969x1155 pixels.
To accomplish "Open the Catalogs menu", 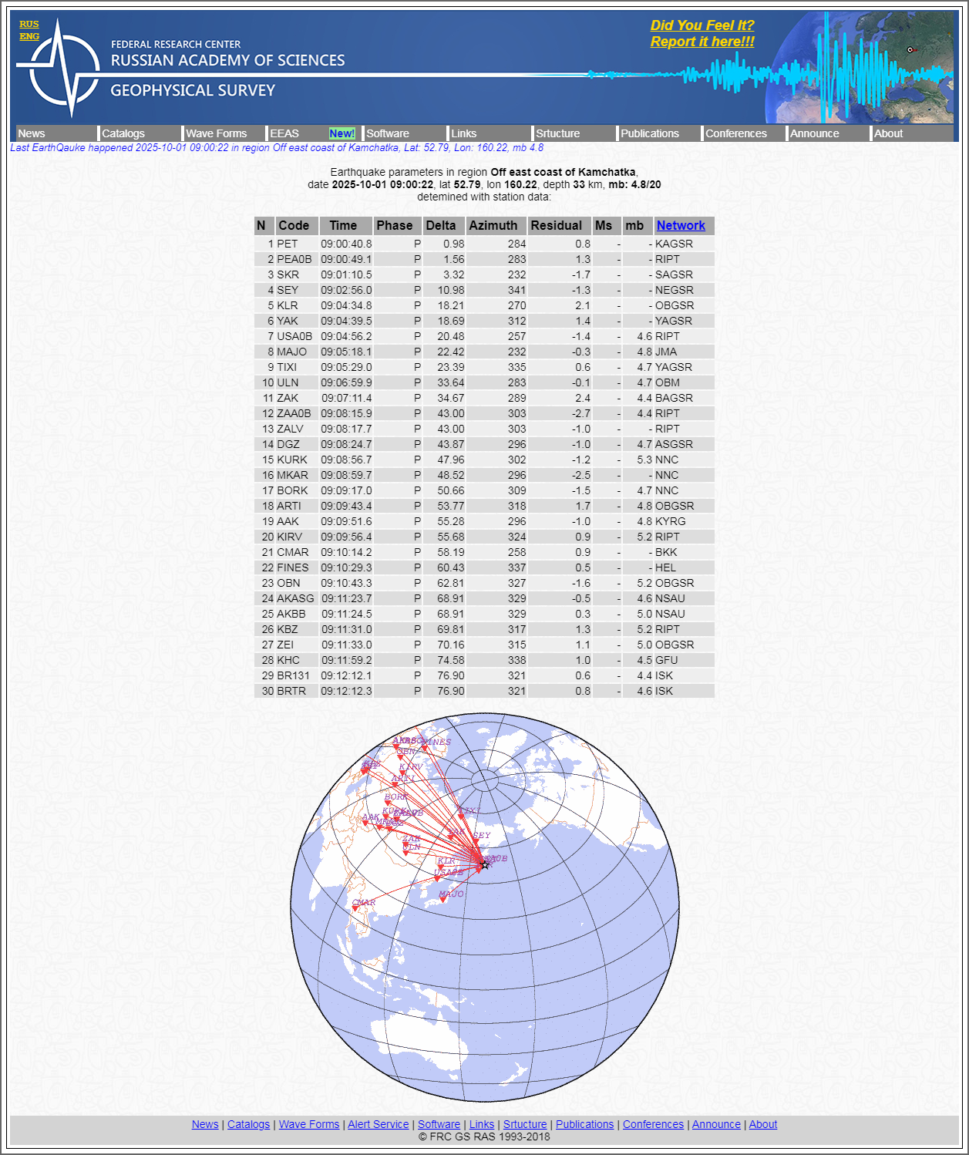I will 124,133.
